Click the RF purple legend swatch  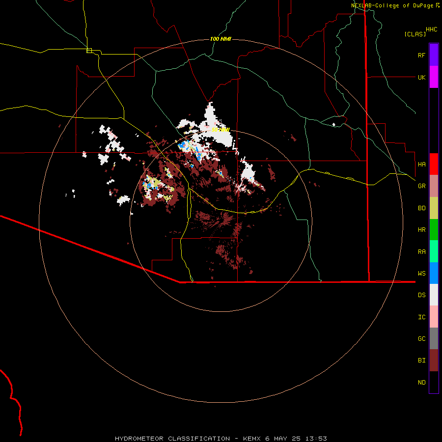434,55
